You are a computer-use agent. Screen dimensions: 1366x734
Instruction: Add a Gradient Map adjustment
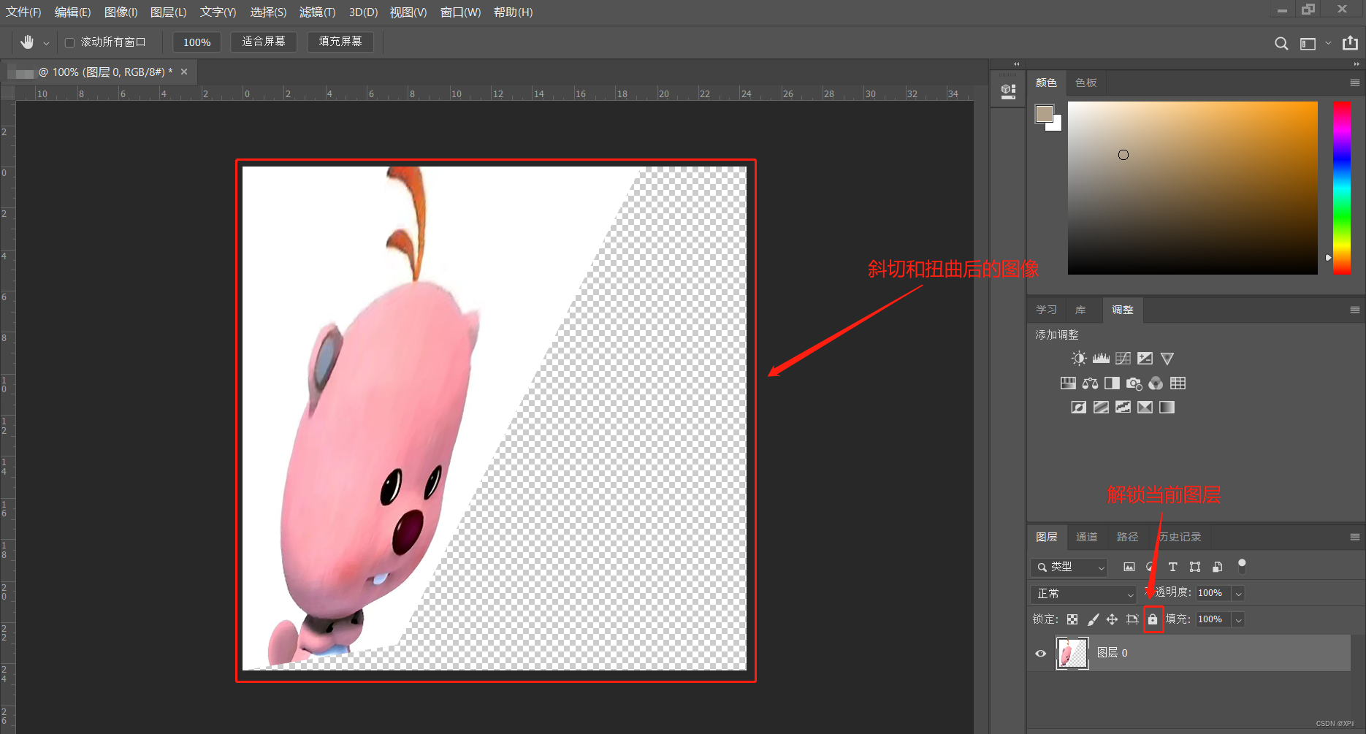coord(1167,408)
